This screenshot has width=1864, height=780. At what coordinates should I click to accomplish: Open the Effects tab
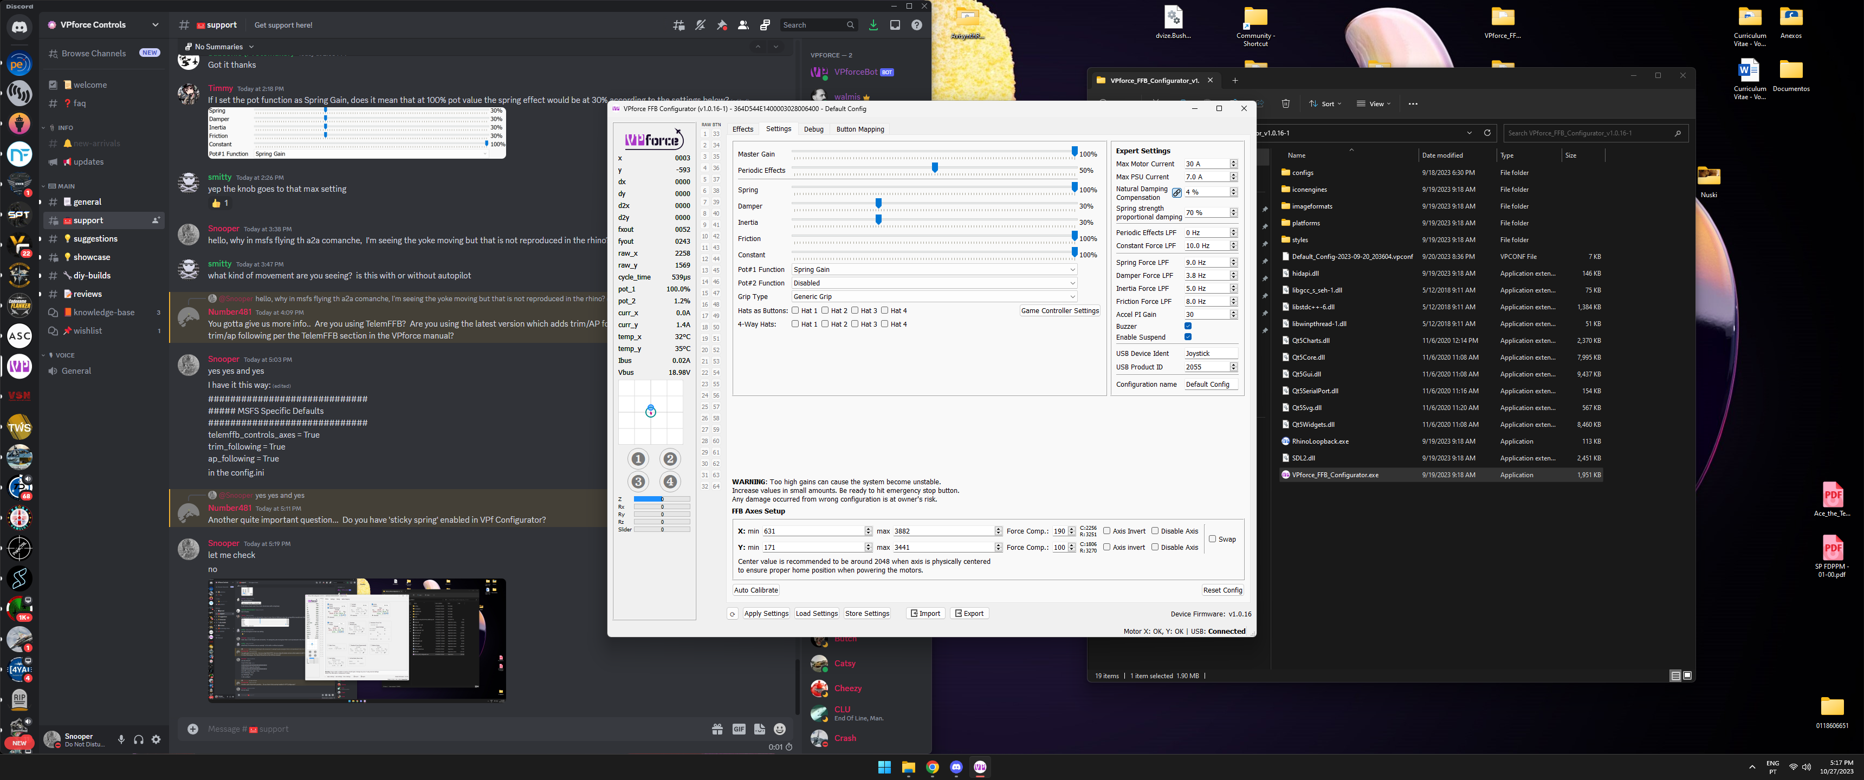742,129
